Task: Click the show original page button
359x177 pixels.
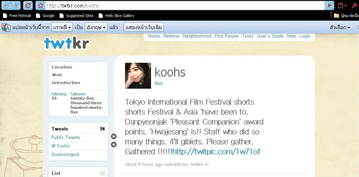Action: click(144, 27)
